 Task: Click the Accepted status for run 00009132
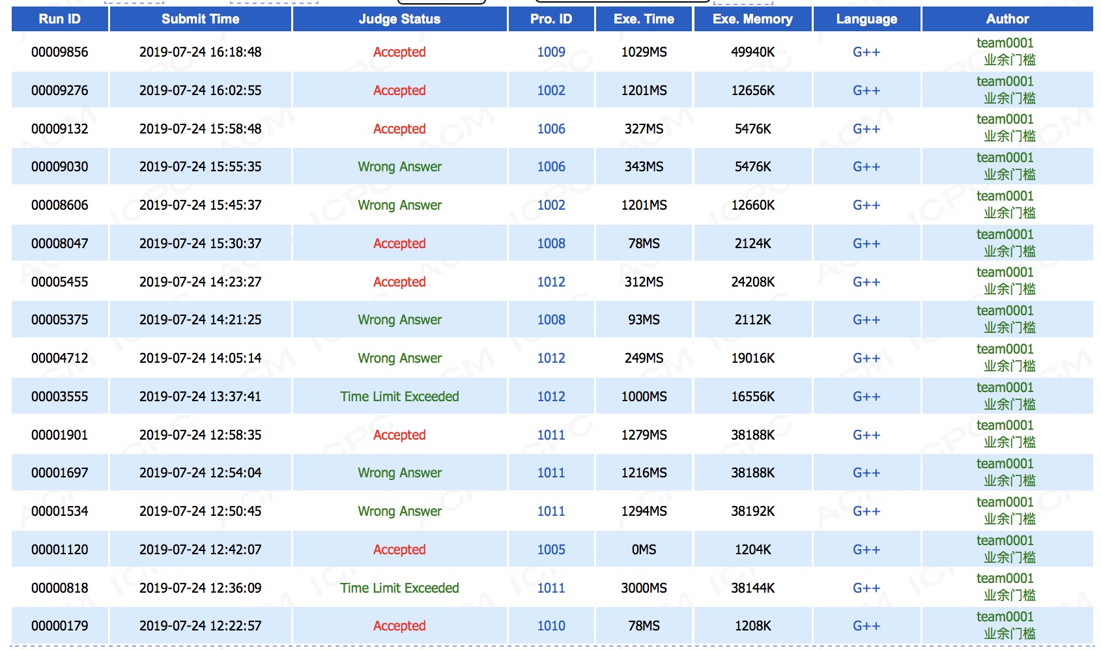pos(399,129)
